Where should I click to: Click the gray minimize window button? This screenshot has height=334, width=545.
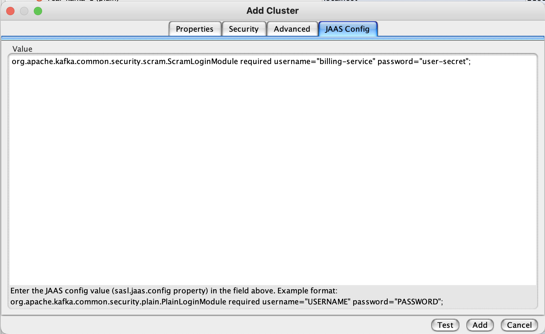[24, 11]
